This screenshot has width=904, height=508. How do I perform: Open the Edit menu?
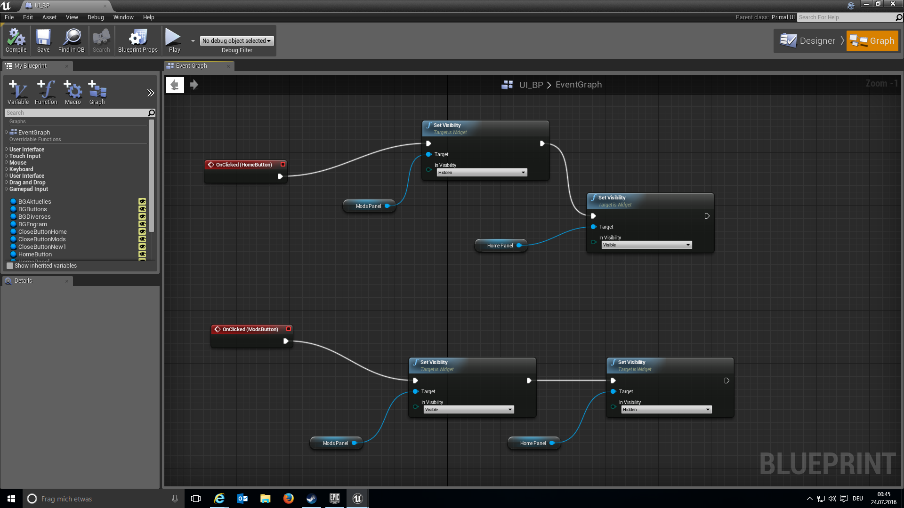(28, 17)
